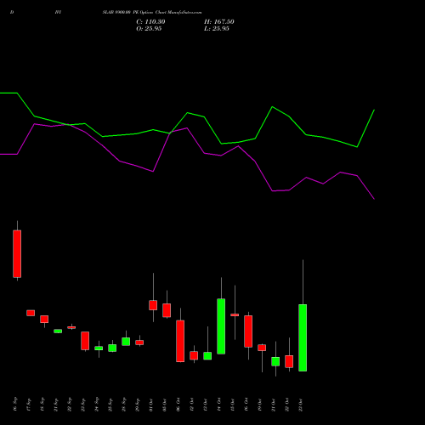Click the 01 Oct date label
Image resolution: width=425 pixels, height=425 pixels.
[x=151, y=405]
